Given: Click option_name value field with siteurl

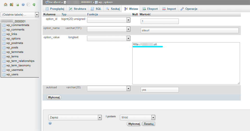Looking at the screenshot, I should click(190, 30).
